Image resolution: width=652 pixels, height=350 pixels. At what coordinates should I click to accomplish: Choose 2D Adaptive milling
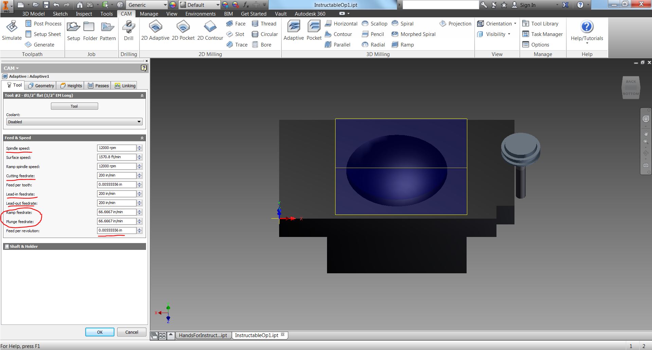point(155,31)
